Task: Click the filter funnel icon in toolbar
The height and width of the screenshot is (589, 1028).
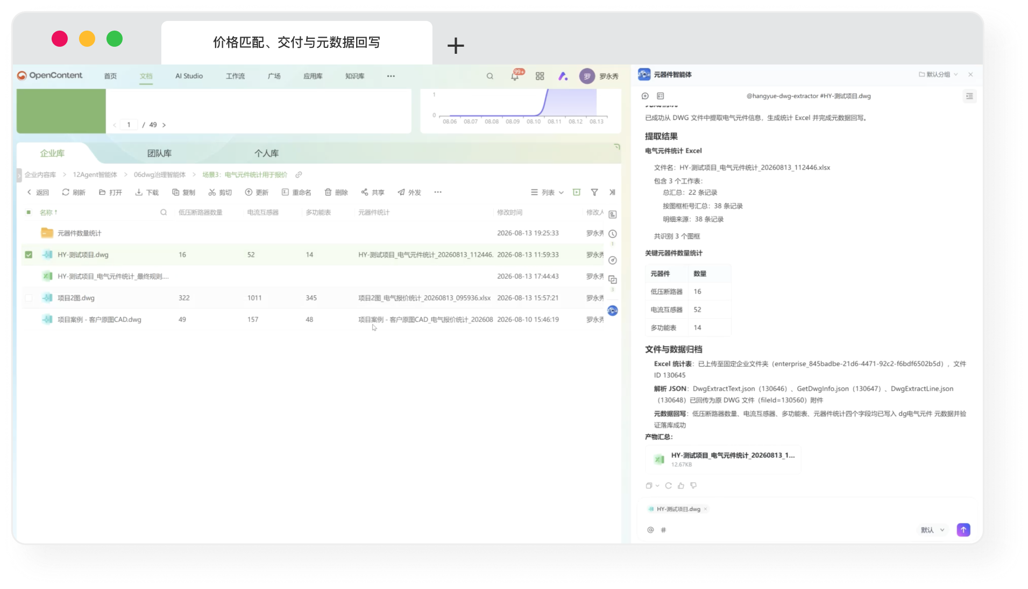Action: click(x=594, y=192)
